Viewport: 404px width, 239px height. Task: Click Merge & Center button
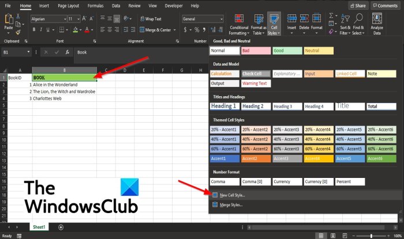[x=155, y=30]
